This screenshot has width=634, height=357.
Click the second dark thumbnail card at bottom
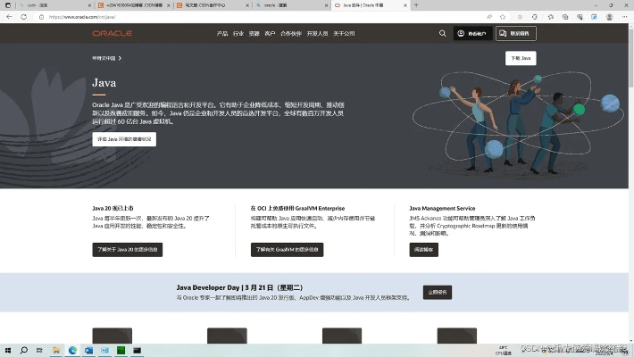[x=227, y=336]
